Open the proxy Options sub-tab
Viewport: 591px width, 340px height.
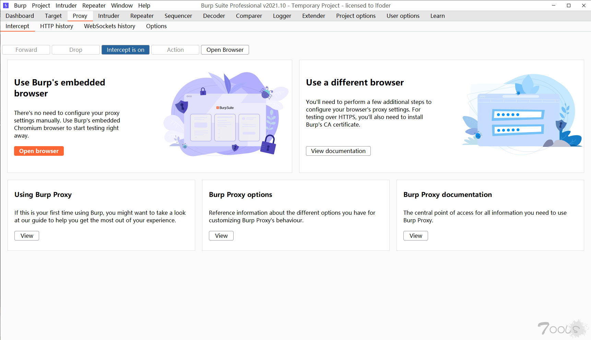click(156, 26)
